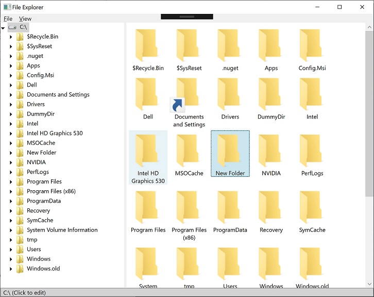
Task: Click the C: drive icon in tree
Action: [x=12, y=27]
